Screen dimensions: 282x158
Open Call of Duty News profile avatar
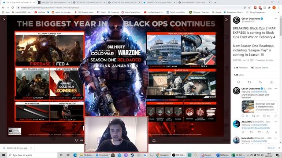(237, 20)
